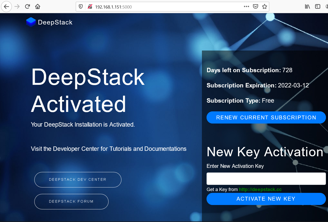The height and width of the screenshot is (222, 328).
Task: Reload the current page
Action: [x=27, y=6]
